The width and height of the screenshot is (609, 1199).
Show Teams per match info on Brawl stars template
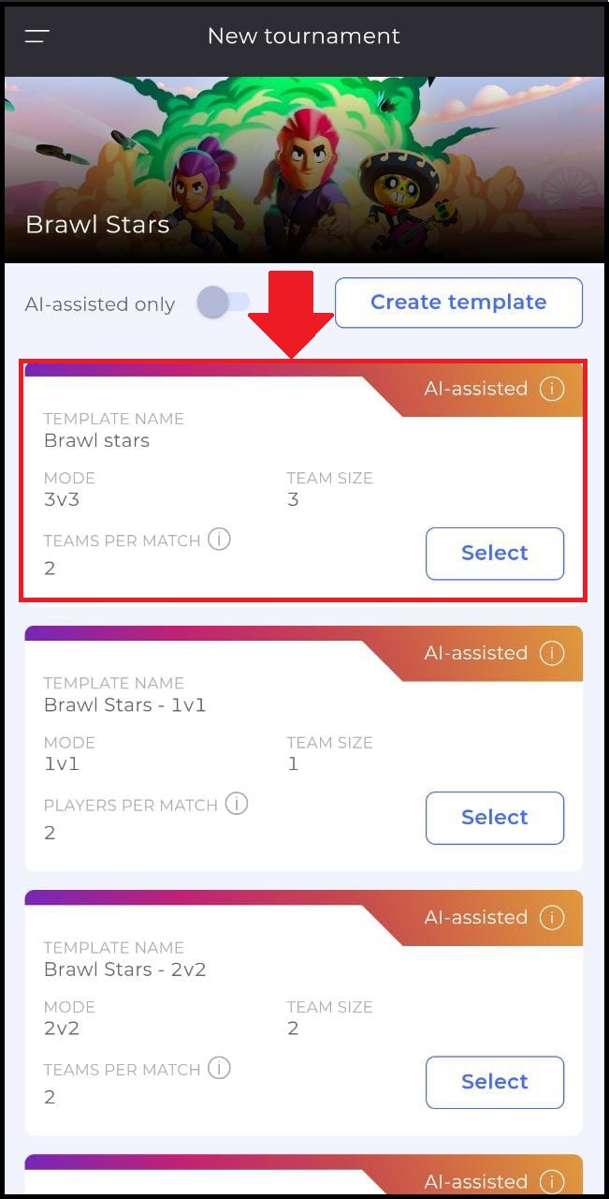pos(219,540)
